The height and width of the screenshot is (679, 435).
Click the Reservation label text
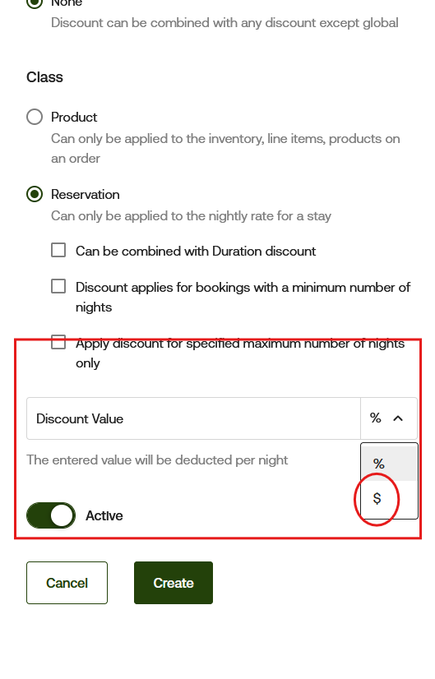click(86, 195)
